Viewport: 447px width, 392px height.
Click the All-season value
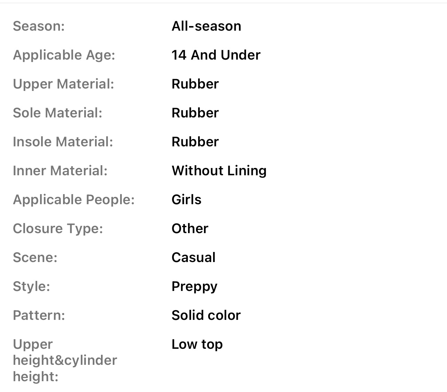tap(206, 26)
